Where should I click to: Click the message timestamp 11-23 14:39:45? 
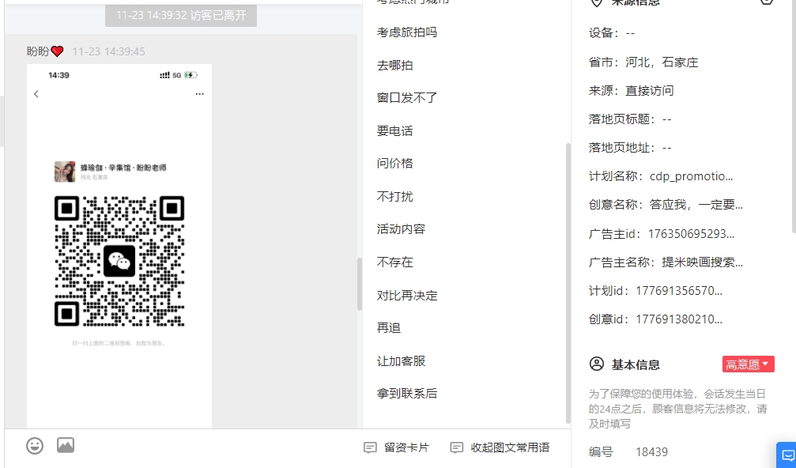coord(108,51)
